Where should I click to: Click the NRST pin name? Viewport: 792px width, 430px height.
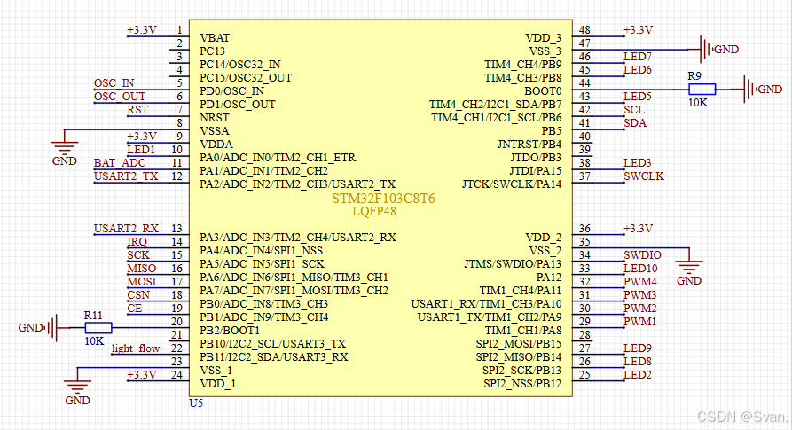point(214,118)
